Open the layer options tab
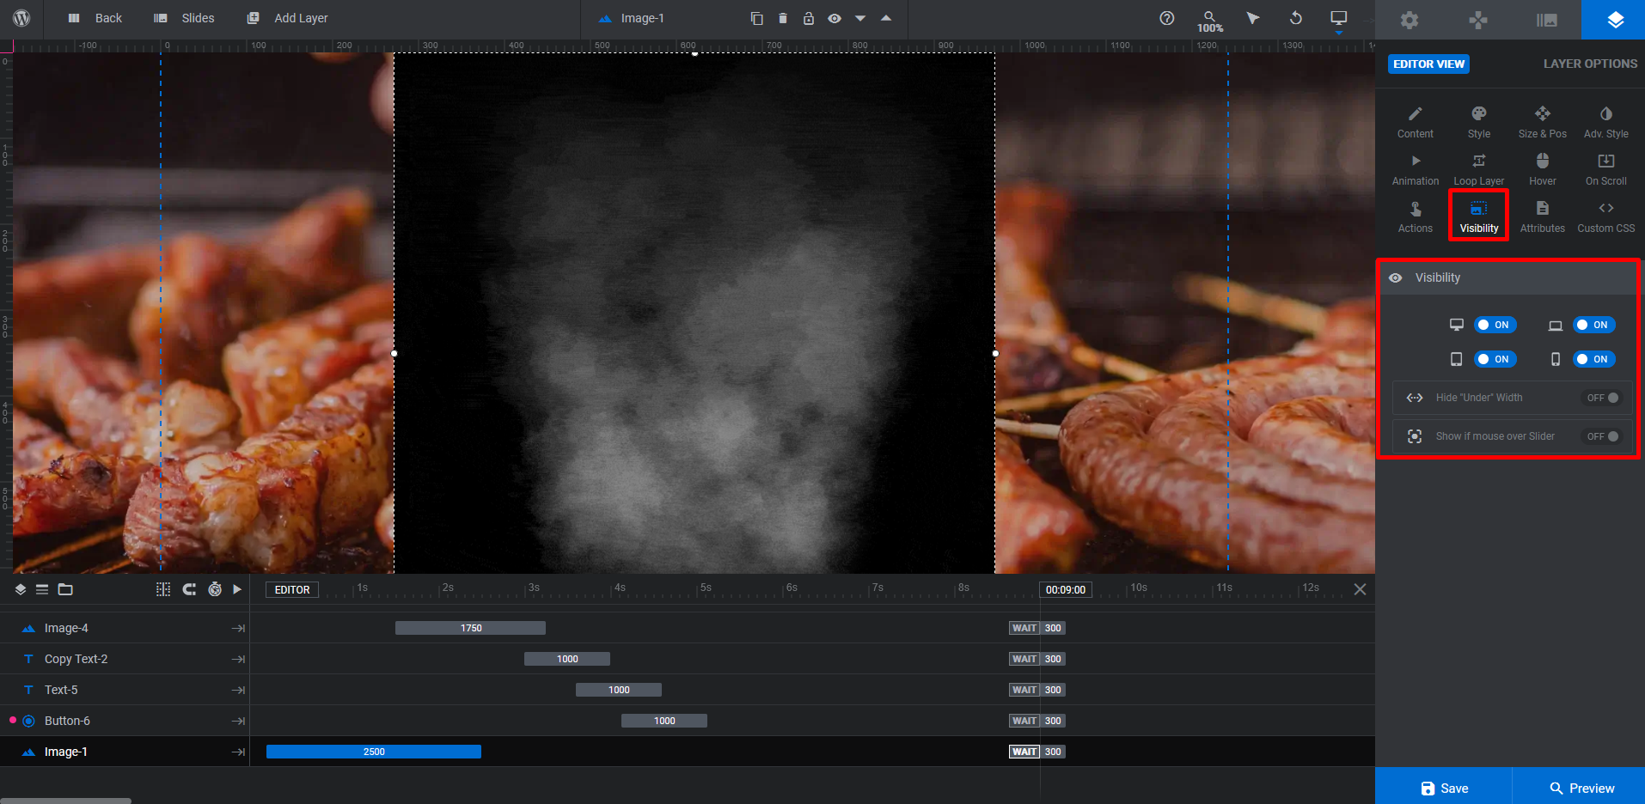This screenshot has height=804, width=1645. pos(1614,20)
